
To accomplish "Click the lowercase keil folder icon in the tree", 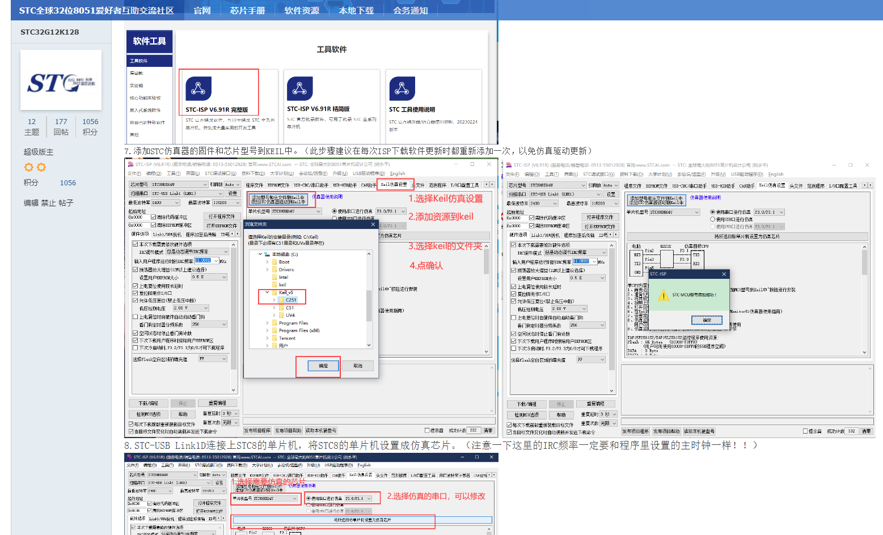I will pos(274,285).
